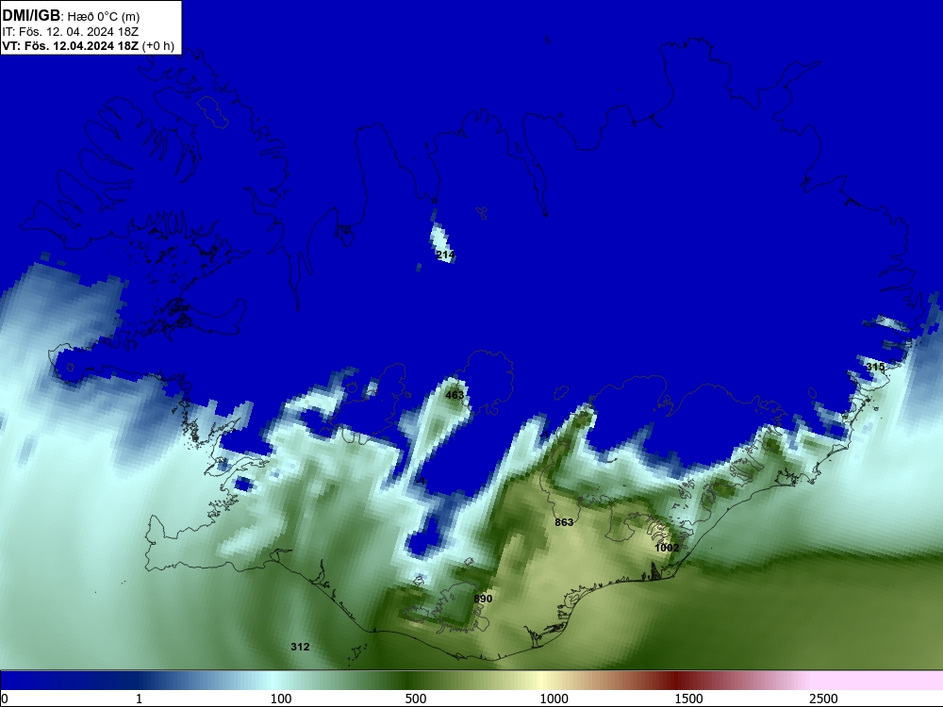Image resolution: width=943 pixels, height=707 pixels.
Task: Click the 1 label on the color scale
Action: pos(139,699)
